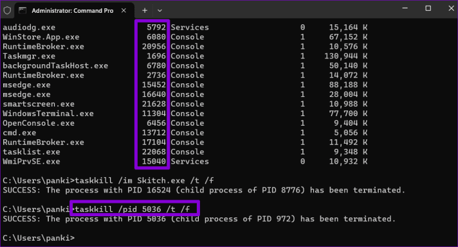458x247 pixels.
Task: Click memory usage 67,152 K
Action: pos(348,37)
